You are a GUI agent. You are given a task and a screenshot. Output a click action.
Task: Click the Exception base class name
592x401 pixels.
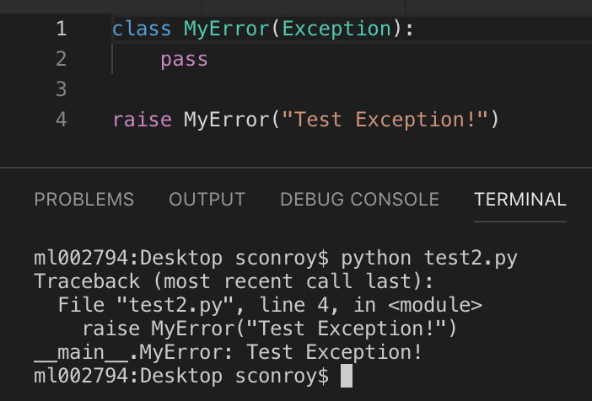[336, 29]
